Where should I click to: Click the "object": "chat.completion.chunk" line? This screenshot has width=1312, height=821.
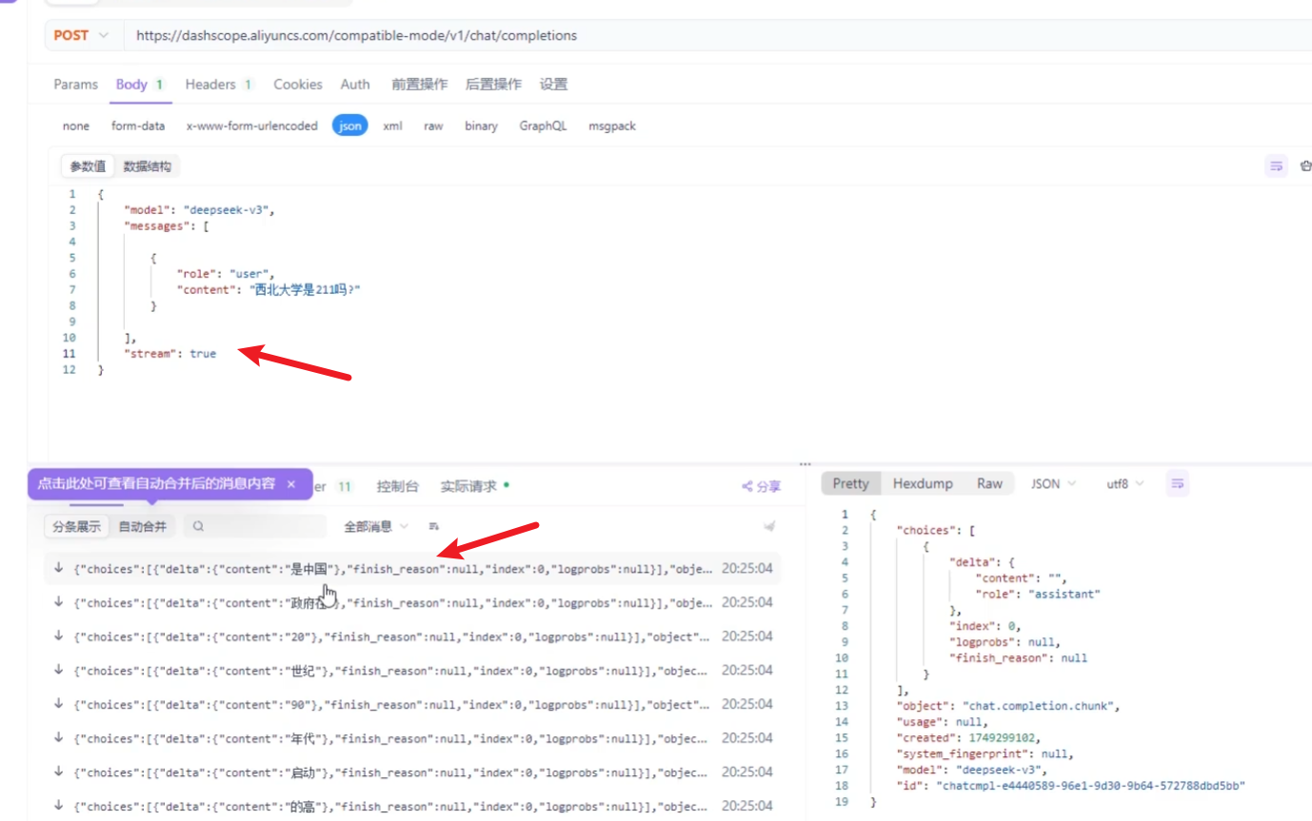point(1010,706)
